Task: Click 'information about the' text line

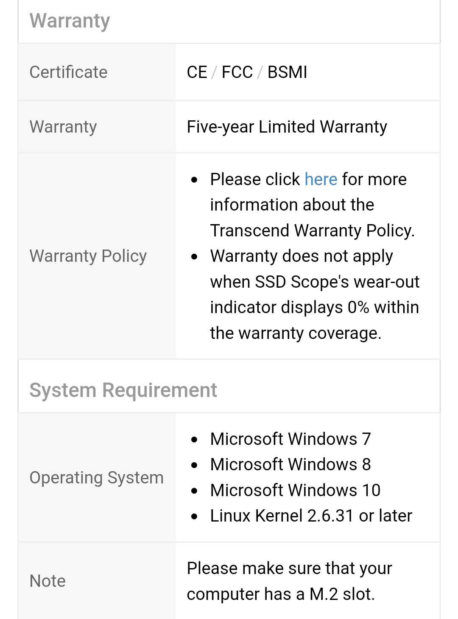Action: pyautogui.click(x=292, y=205)
